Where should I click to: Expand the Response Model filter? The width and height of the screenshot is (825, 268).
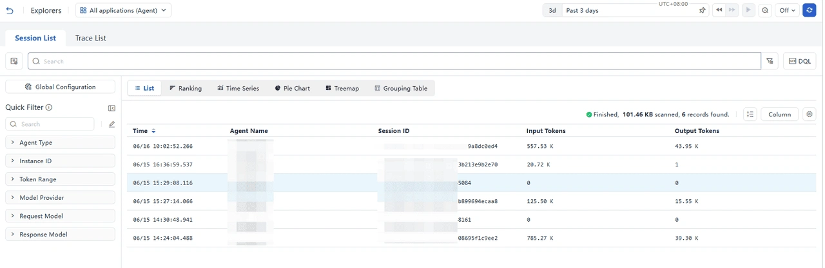pyautogui.click(x=60, y=235)
